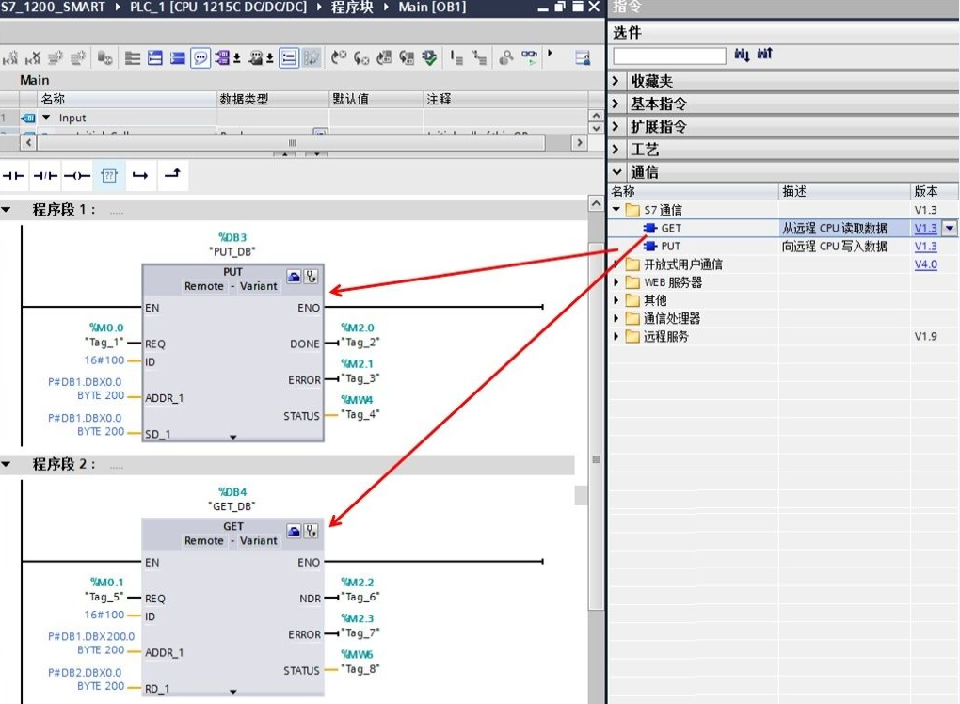The height and width of the screenshot is (704, 960).
Task: Select the GET instruction in the tree
Action: coord(671,228)
